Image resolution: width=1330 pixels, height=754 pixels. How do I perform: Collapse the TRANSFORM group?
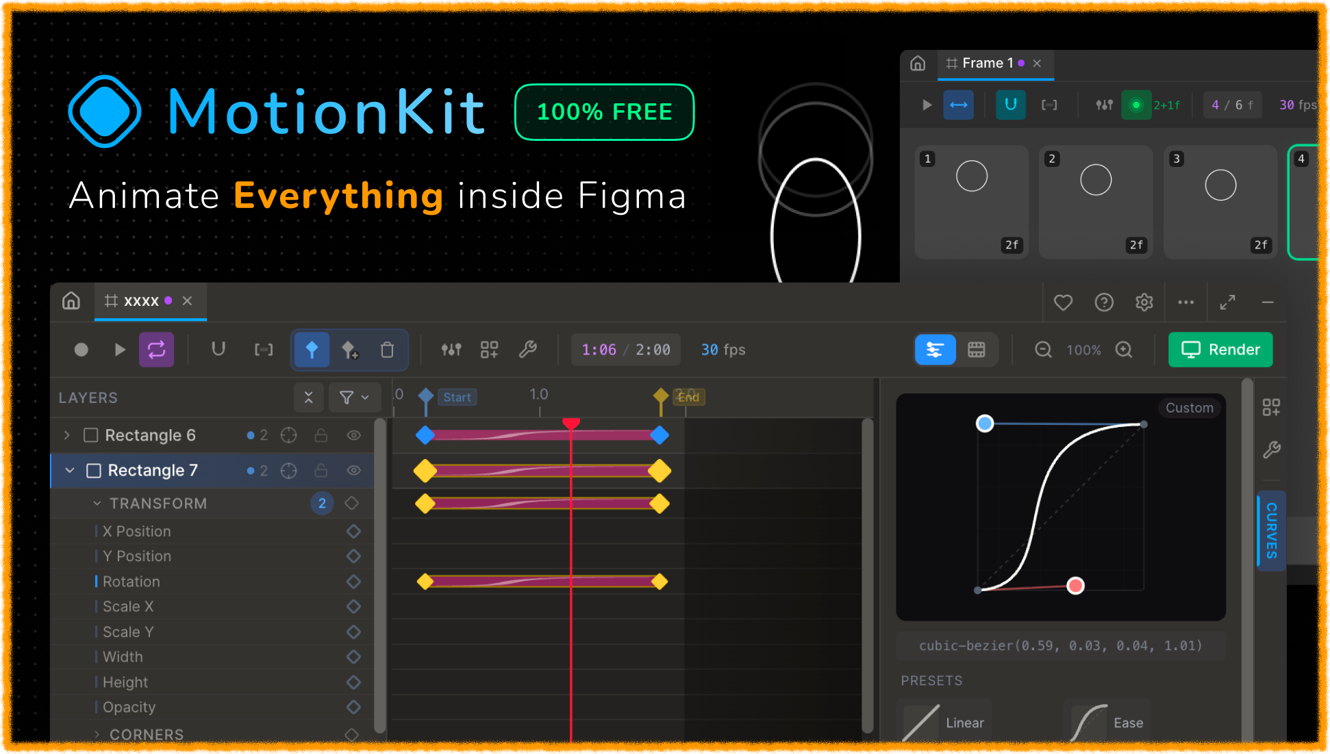coord(97,504)
